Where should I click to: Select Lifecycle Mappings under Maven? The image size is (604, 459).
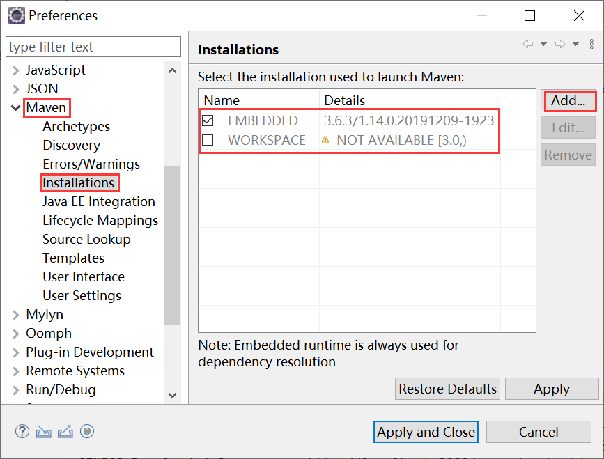click(x=100, y=221)
